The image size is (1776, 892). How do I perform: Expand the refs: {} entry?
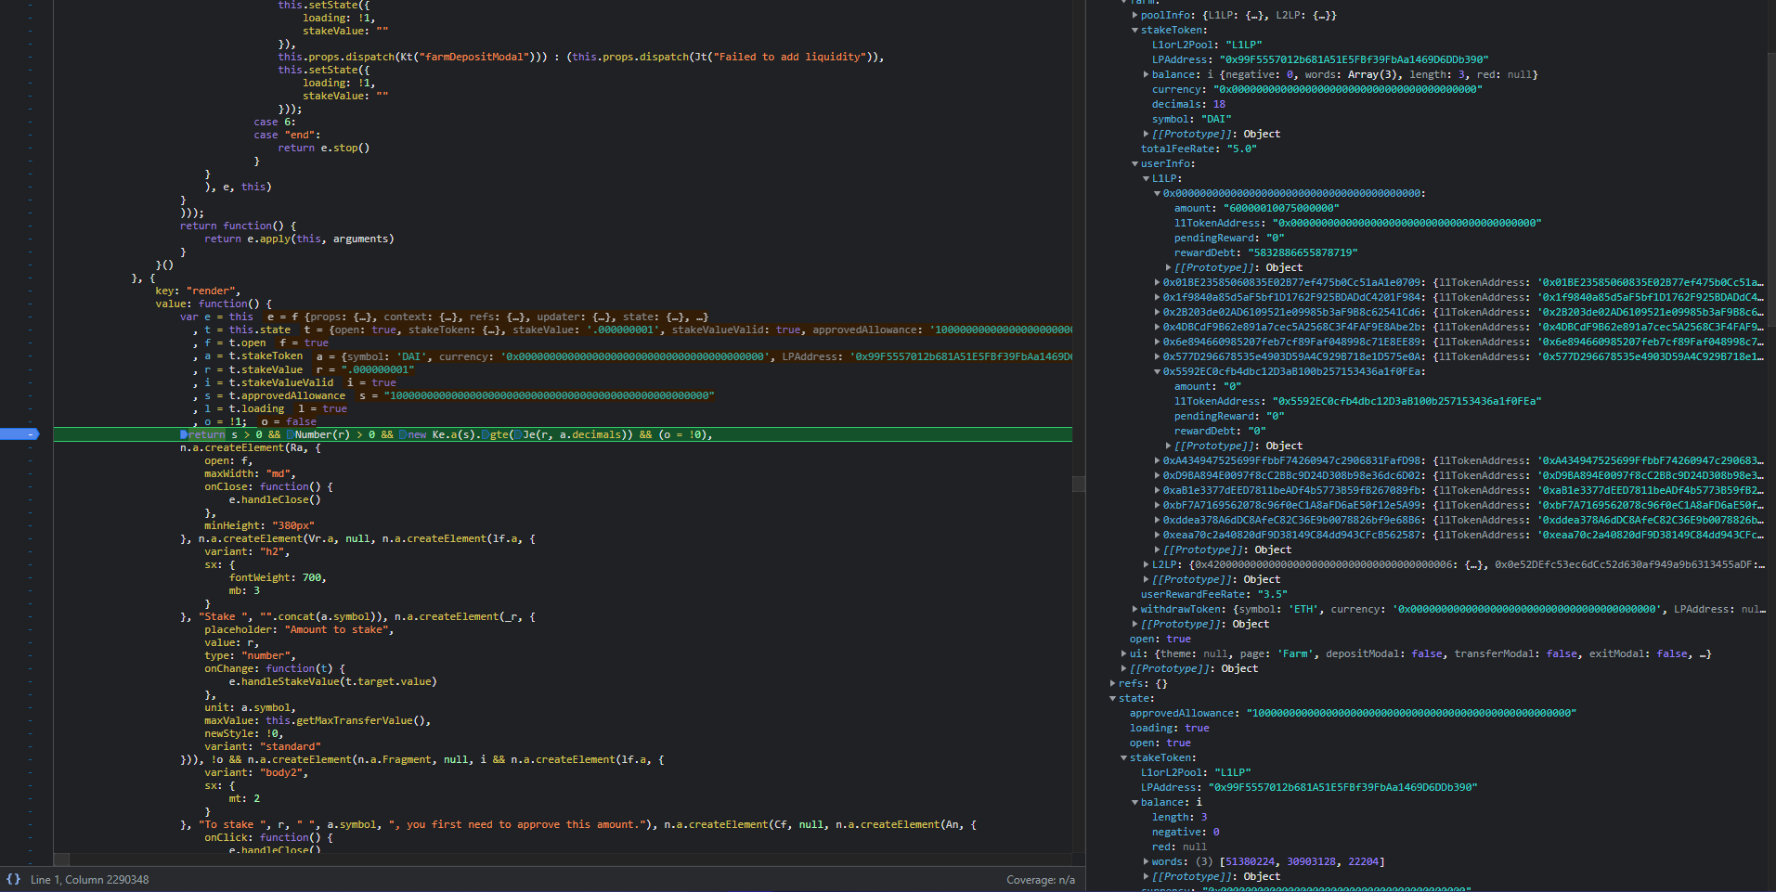(1112, 683)
